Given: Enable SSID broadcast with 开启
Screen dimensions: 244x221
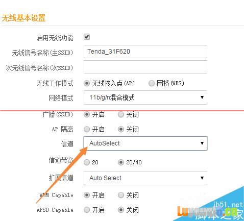Looking at the screenshot, I should click(x=87, y=114).
